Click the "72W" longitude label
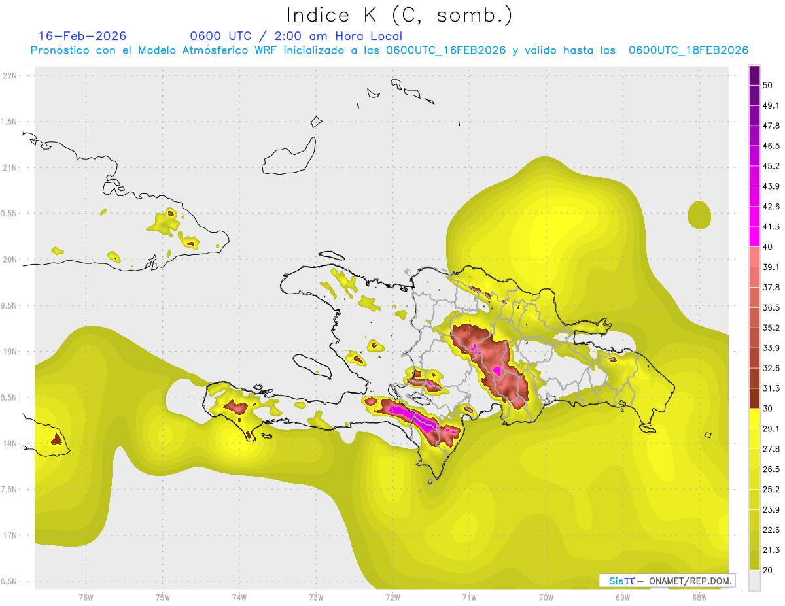The height and width of the screenshot is (606, 785). click(392, 598)
